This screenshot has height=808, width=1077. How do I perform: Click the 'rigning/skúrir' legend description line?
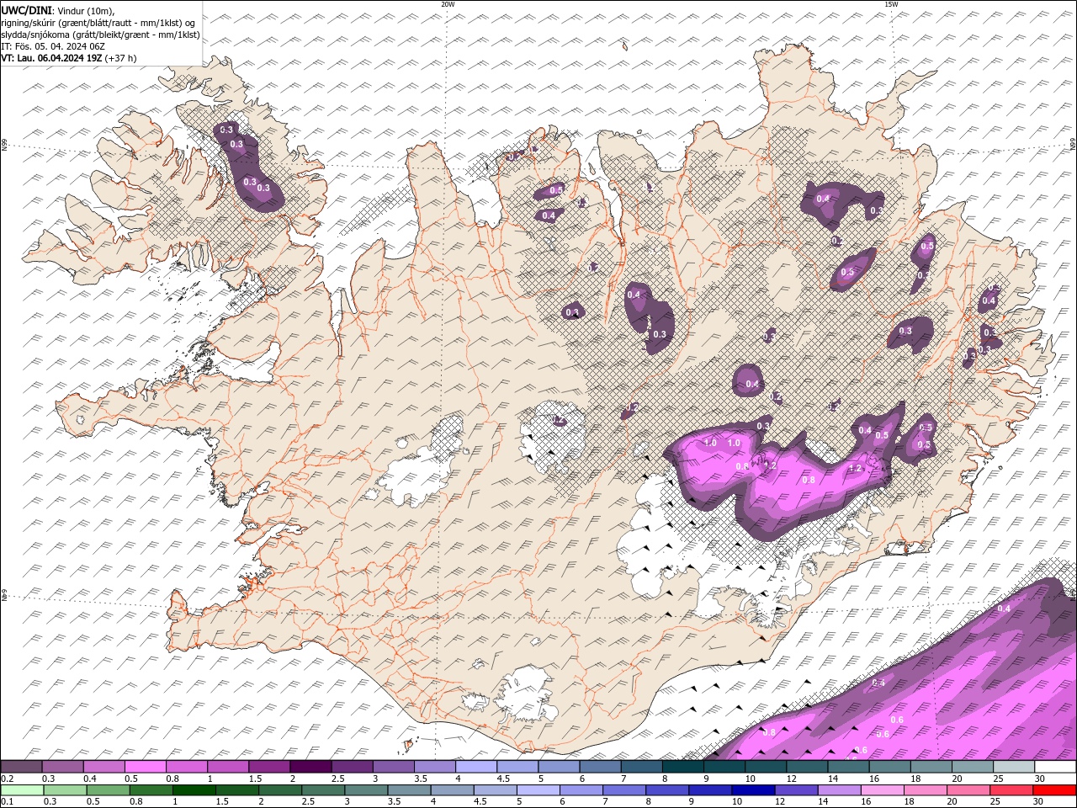98,23
